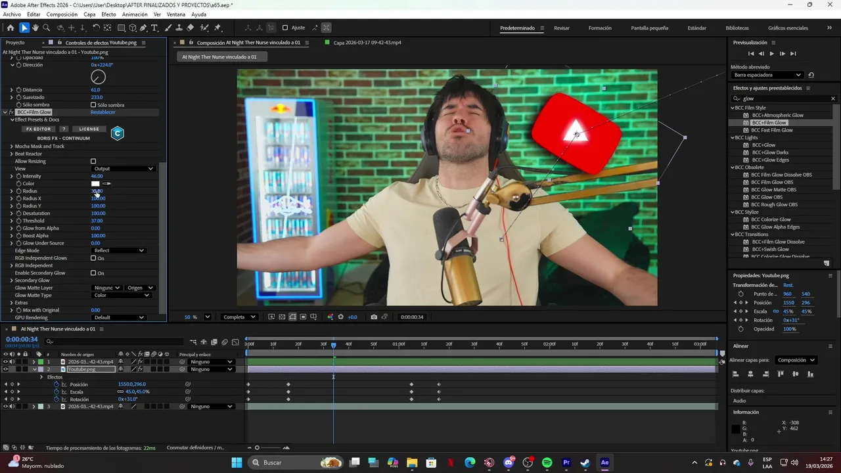Click Restablecer for BCC+Film Glow
The width and height of the screenshot is (841, 473).
click(x=103, y=112)
